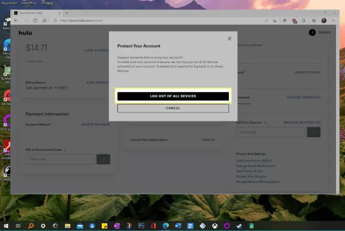Open ETLegacy desktop shortcut
The width and height of the screenshot is (345, 231).
click(48, 3)
